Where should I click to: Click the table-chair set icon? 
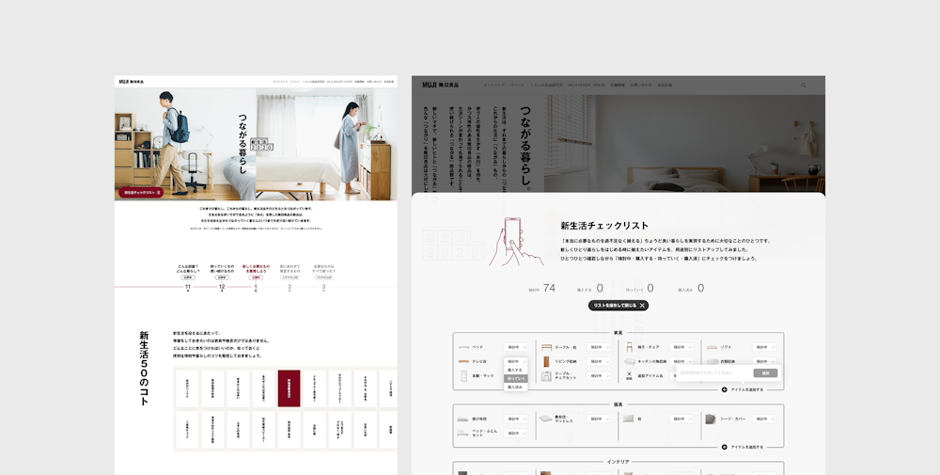(546, 376)
